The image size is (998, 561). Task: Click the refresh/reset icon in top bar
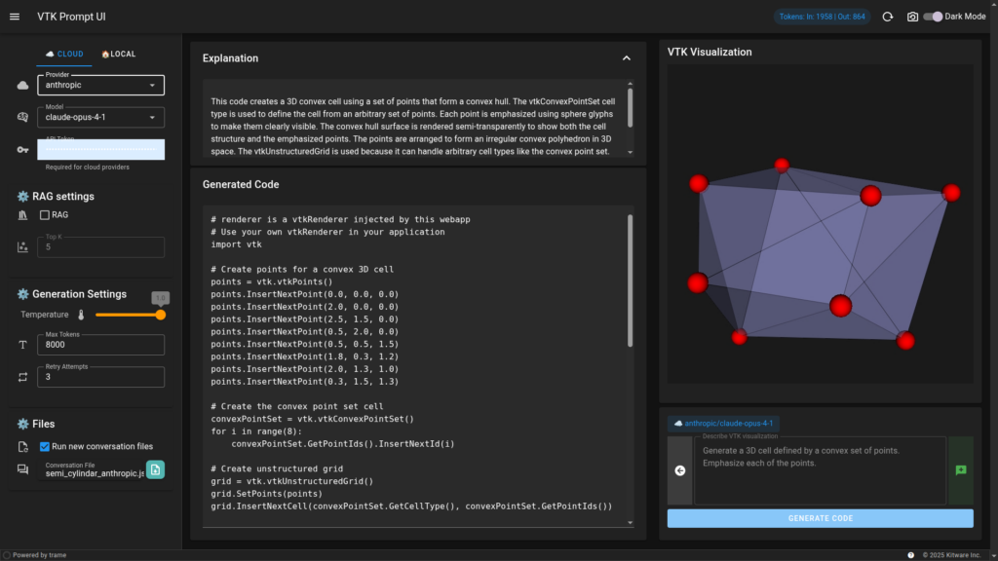tap(887, 17)
